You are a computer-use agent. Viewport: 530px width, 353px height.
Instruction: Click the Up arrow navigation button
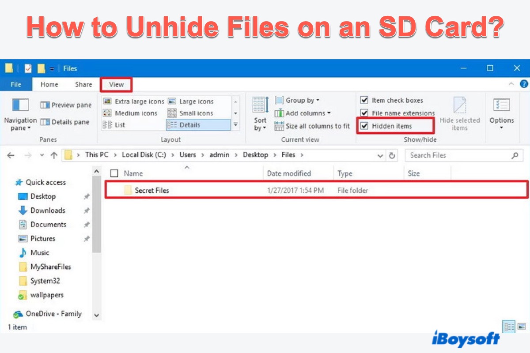point(54,155)
